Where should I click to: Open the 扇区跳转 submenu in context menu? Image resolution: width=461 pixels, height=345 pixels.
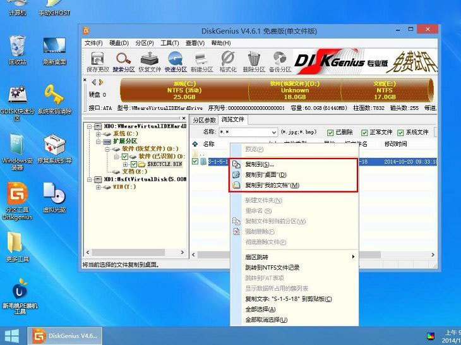pyautogui.click(x=294, y=257)
